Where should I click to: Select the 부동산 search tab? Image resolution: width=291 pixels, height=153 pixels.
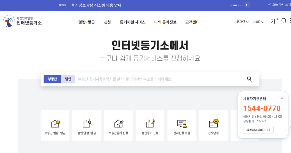[52, 79]
